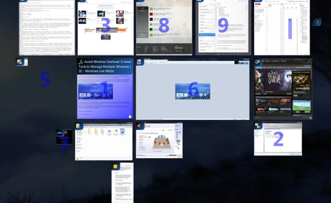Open the Steam store window showing Don't Starve

coord(283,89)
